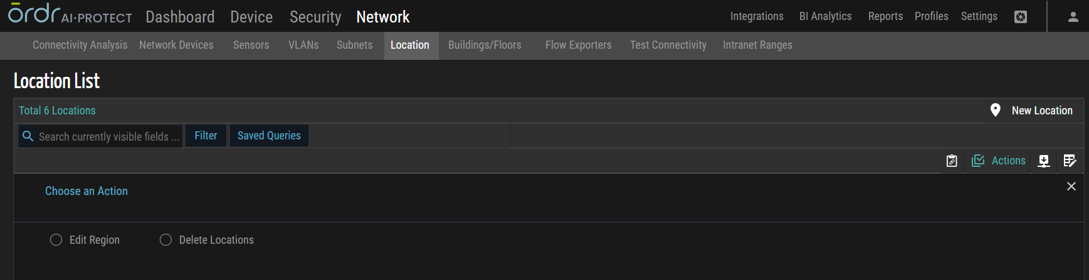The image size is (1089, 280).
Task: Click the New Location button
Action: [1034, 111]
